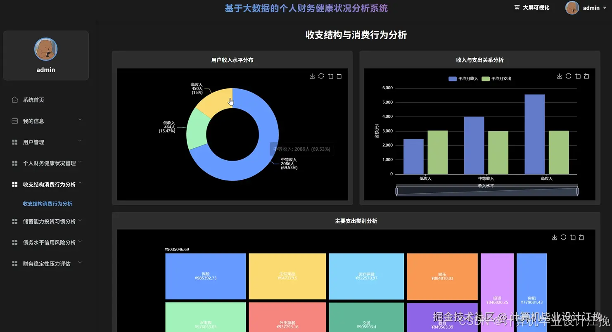Click the 高收入 450人 pie label
The image size is (612, 332).
[x=197, y=88]
